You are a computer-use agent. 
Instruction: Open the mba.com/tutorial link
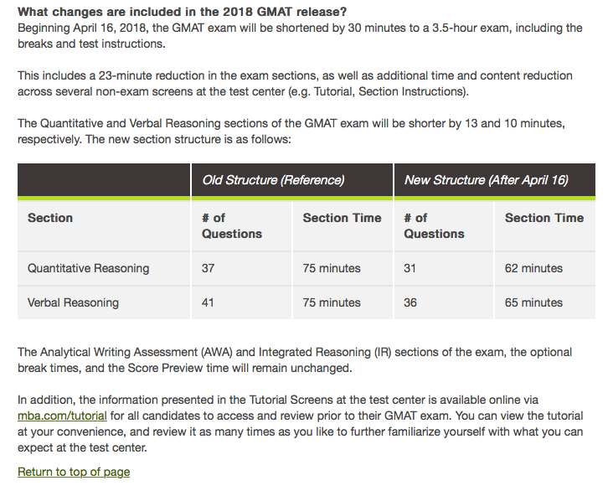[x=59, y=416]
